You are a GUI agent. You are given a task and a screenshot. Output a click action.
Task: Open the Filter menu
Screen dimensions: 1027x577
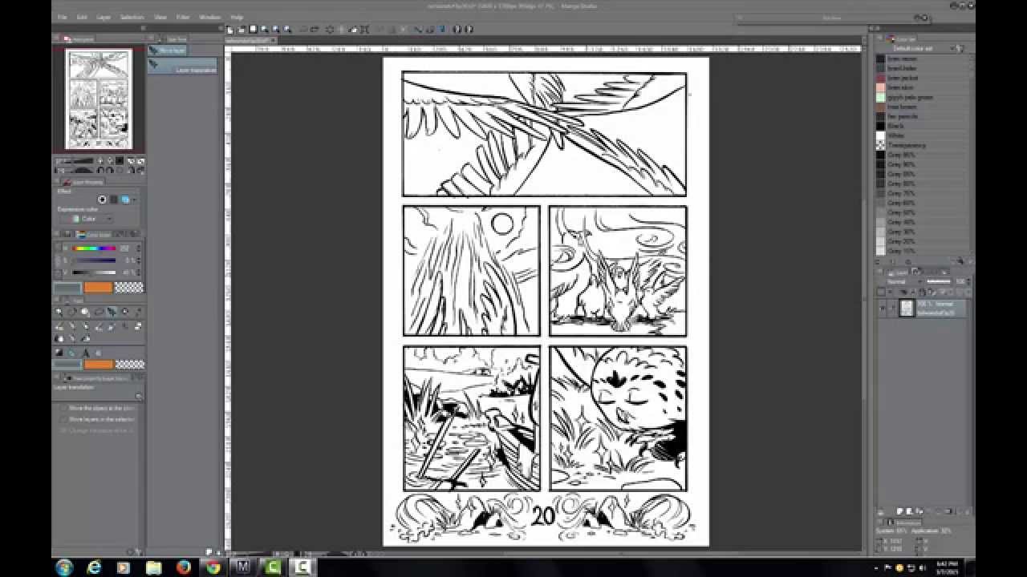184,17
